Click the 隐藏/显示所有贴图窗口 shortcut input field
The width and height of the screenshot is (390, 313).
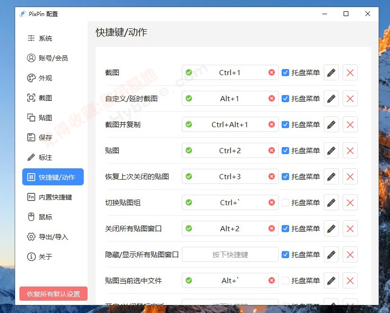click(x=230, y=254)
